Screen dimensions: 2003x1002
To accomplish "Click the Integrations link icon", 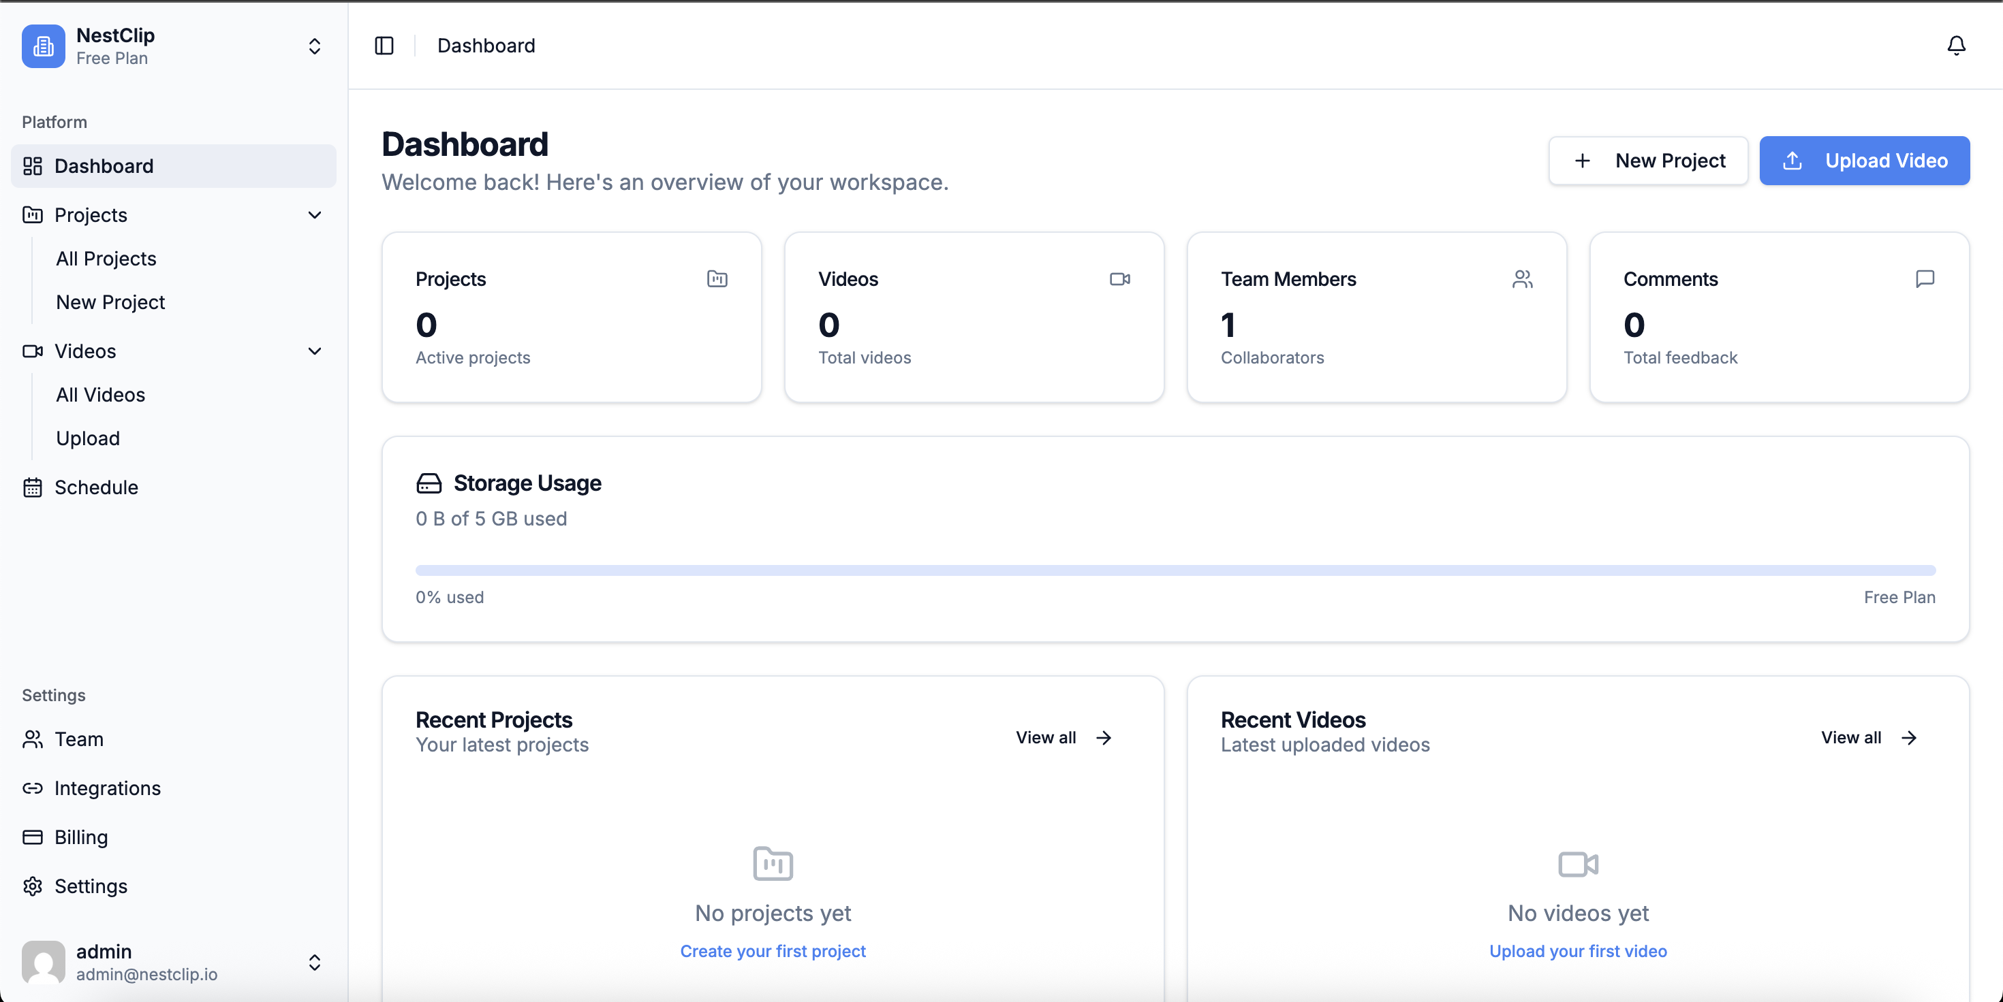I will (33, 788).
